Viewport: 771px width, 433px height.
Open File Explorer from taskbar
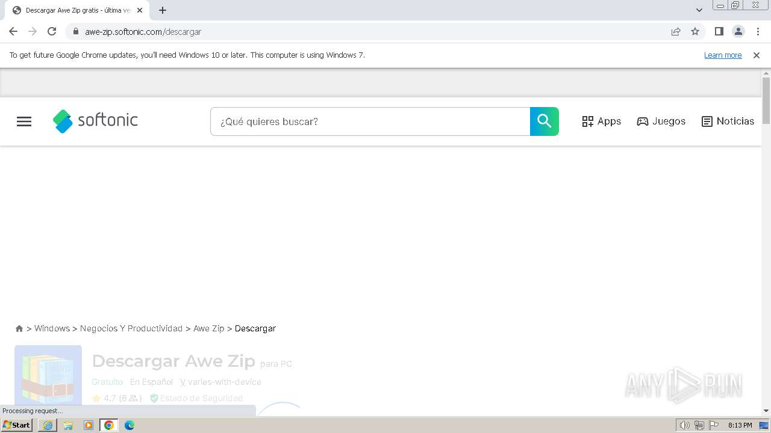pos(68,425)
